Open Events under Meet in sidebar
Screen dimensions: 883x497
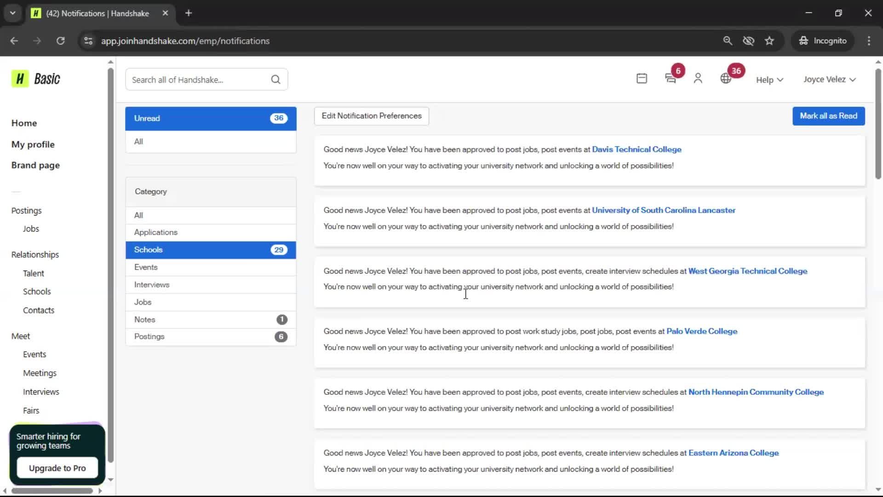[x=34, y=354]
